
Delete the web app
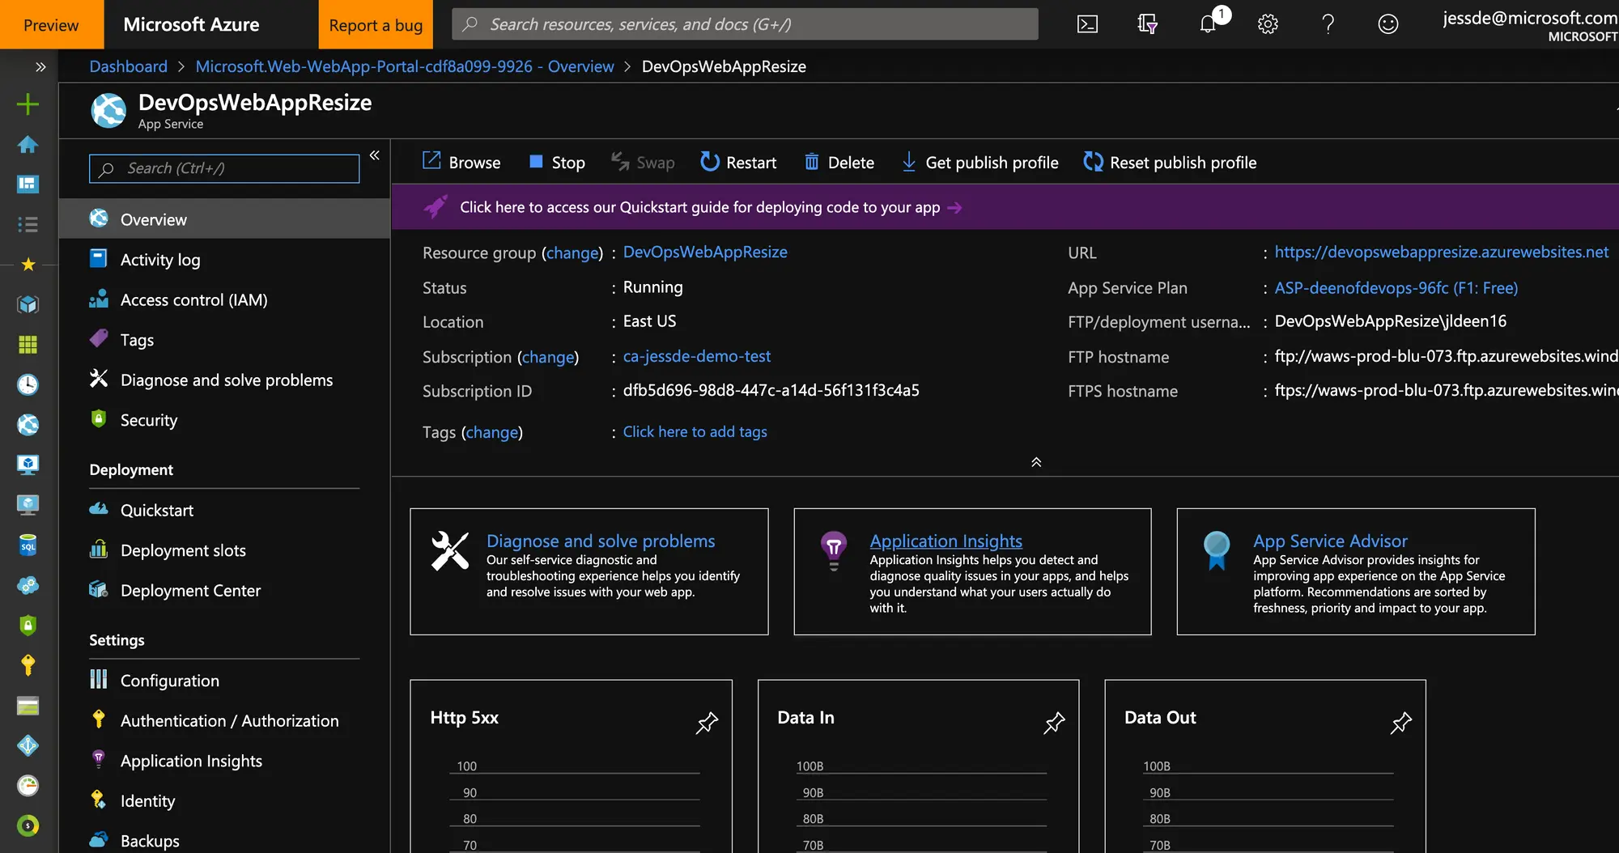(839, 162)
